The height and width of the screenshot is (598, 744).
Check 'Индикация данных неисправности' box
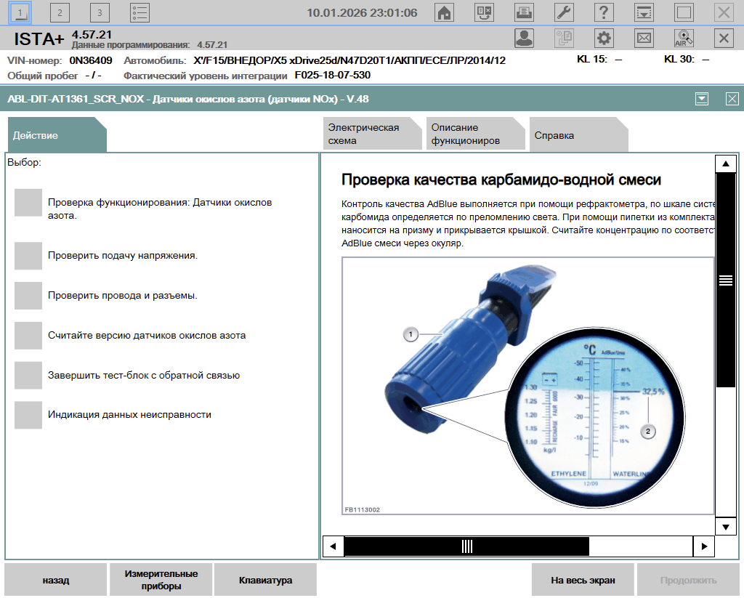click(x=28, y=415)
